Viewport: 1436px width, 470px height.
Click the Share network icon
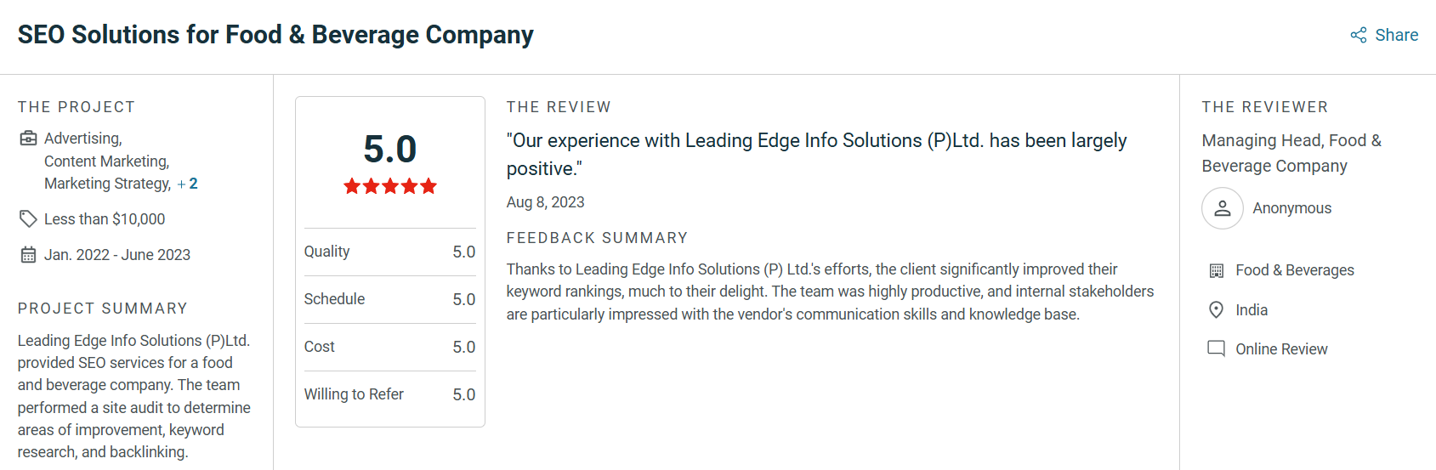[1359, 35]
